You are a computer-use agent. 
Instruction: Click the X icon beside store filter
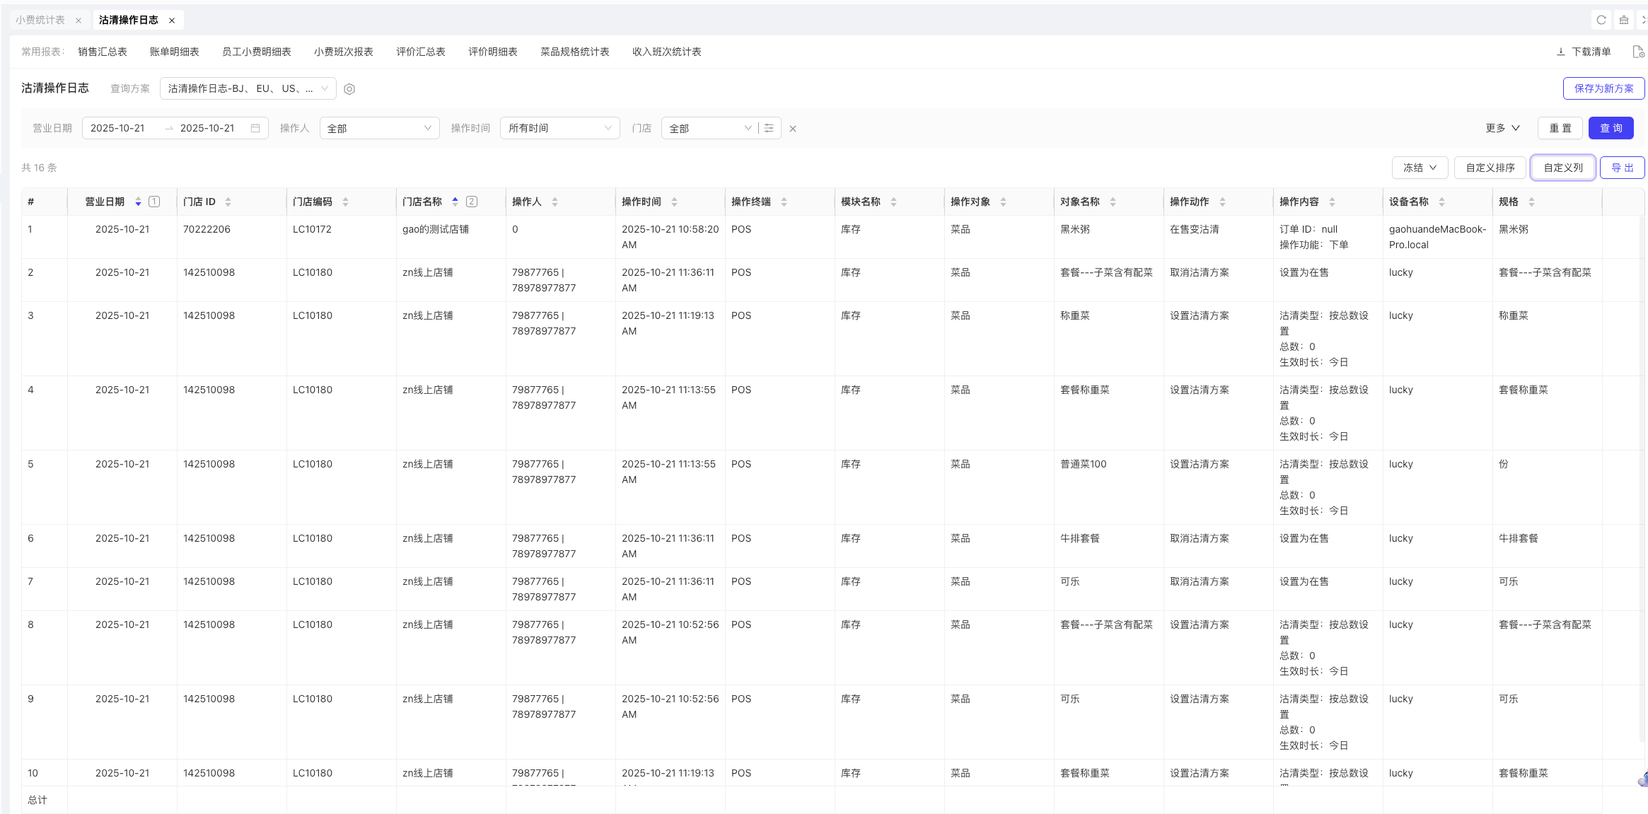click(793, 129)
